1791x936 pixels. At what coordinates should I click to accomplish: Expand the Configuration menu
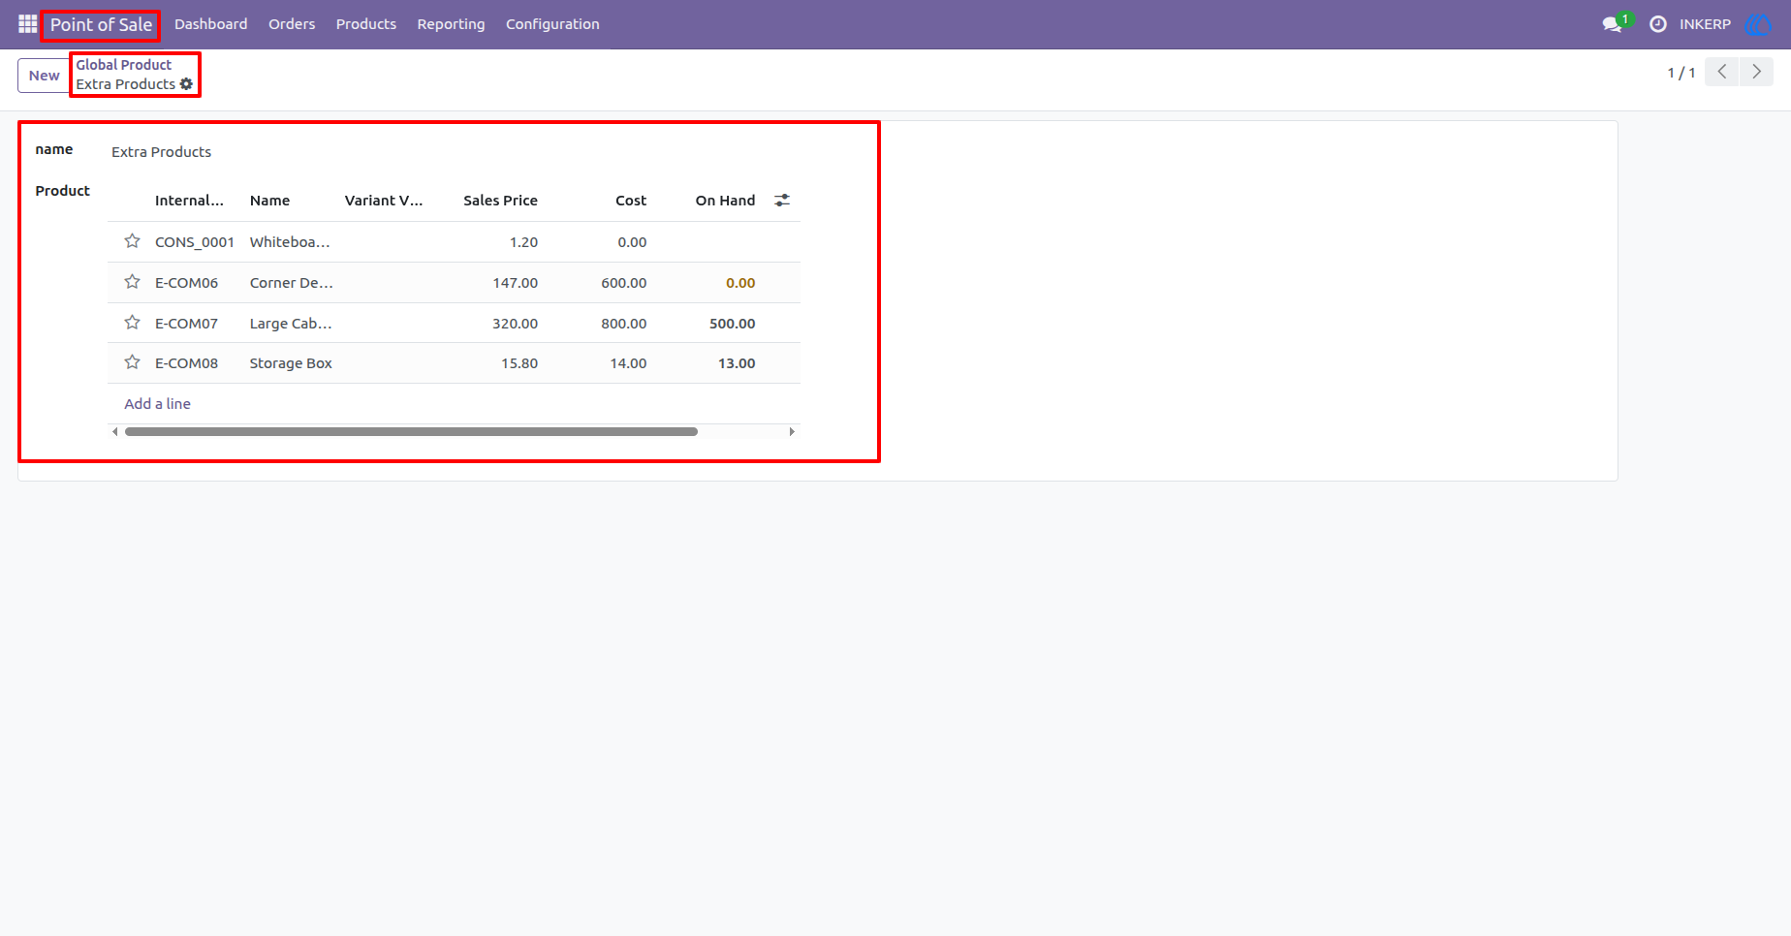tap(552, 24)
